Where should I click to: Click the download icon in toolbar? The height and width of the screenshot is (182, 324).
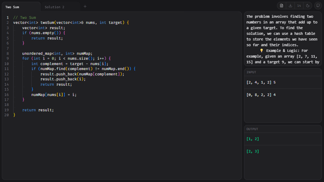(290, 6)
